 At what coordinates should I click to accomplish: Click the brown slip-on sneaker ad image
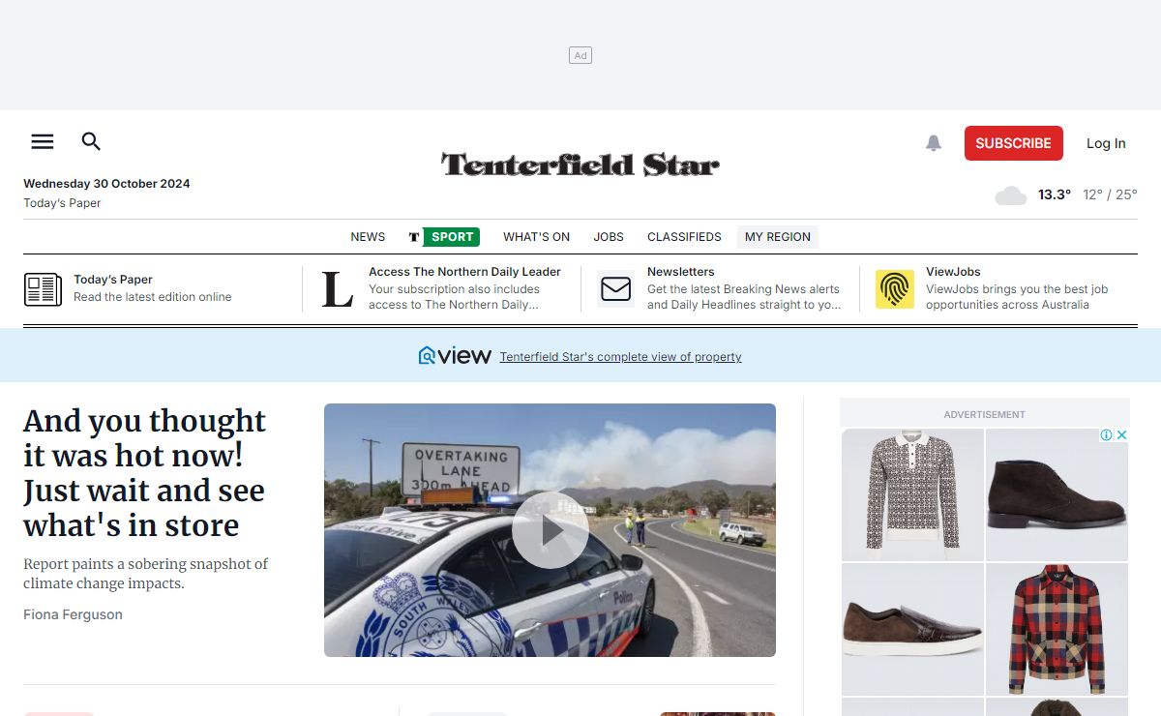coord(912,630)
